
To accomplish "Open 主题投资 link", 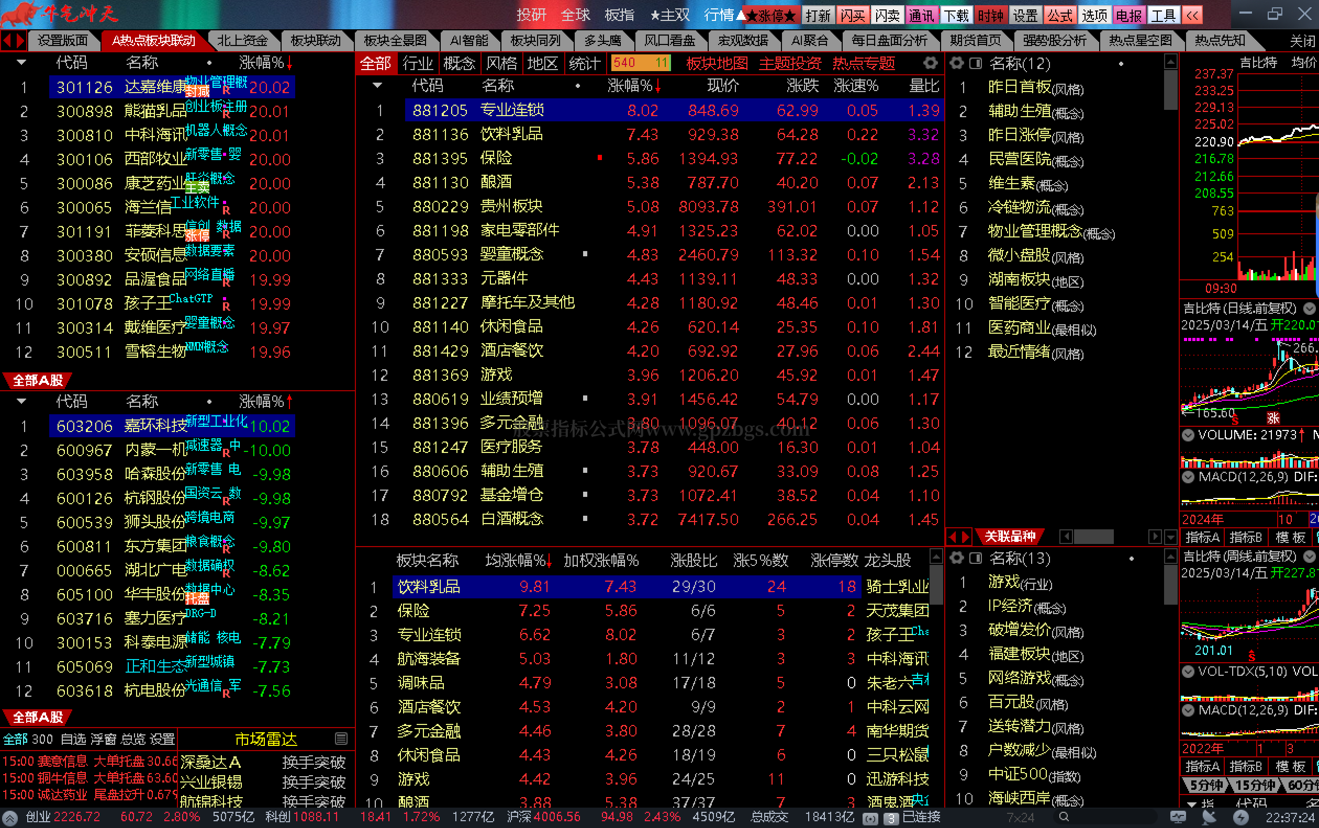I will (x=790, y=63).
